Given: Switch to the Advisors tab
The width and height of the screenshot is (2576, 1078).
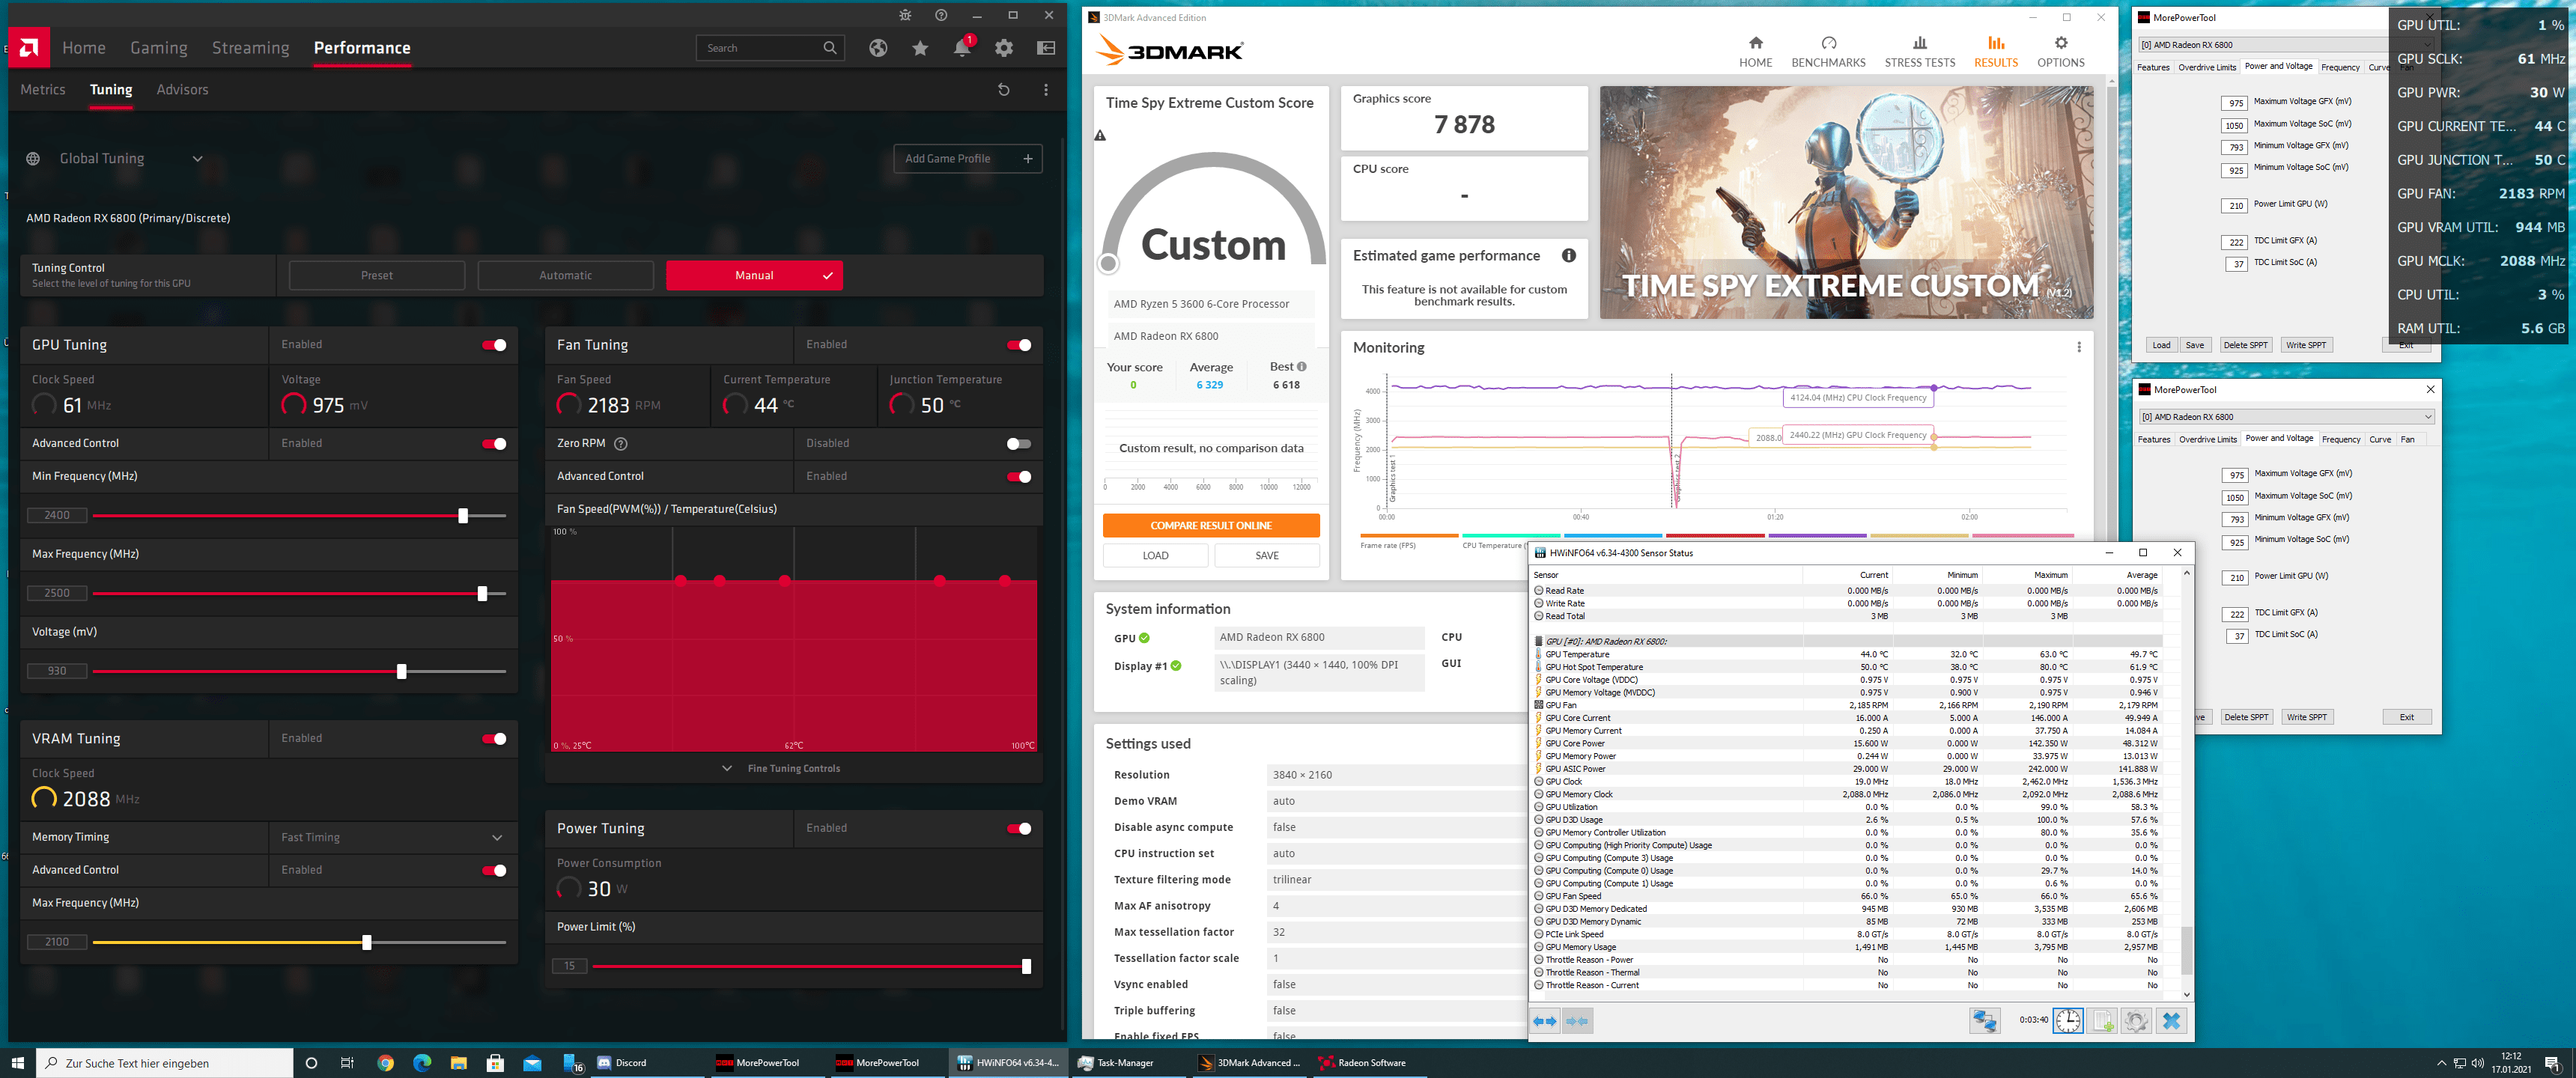Looking at the screenshot, I should point(182,90).
